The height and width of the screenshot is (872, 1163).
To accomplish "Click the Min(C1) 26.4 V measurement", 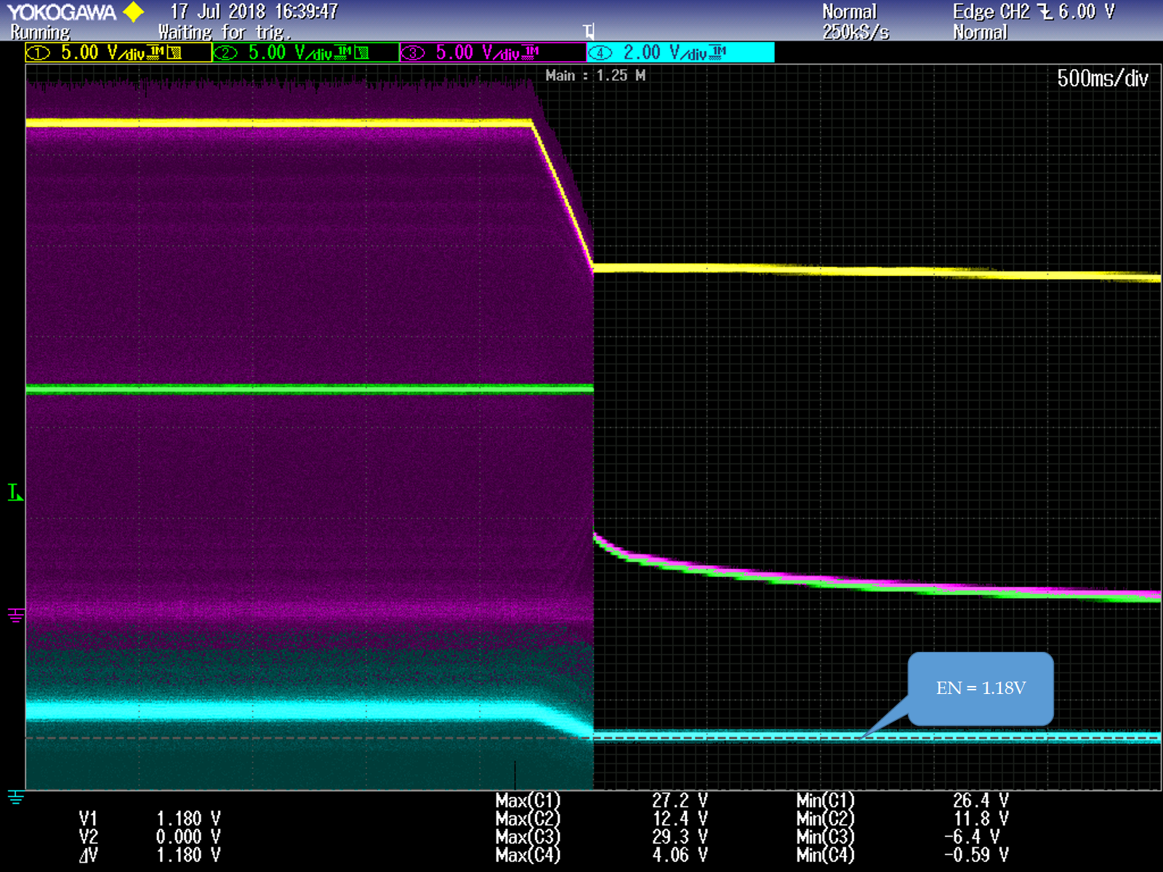I will coord(903,801).
